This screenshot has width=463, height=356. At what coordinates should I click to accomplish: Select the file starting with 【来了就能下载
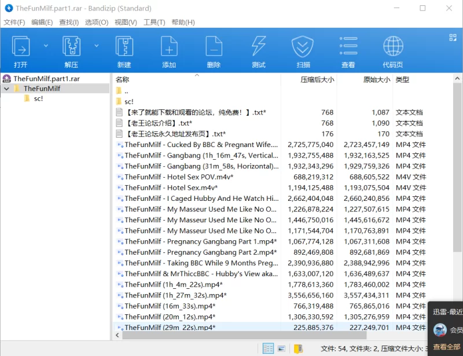(x=196, y=112)
